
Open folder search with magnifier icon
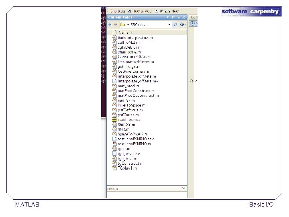[175, 25]
